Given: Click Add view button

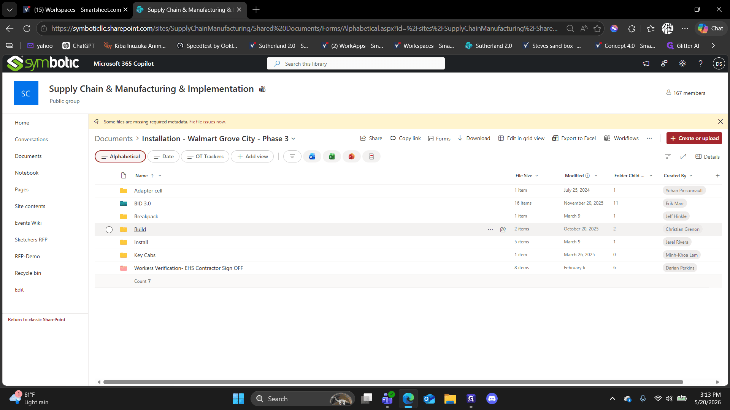Looking at the screenshot, I should [x=252, y=156].
